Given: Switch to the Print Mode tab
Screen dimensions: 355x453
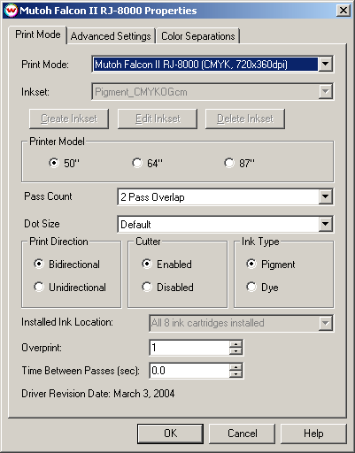Looking at the screenshot, I should [x=38, y=35].
